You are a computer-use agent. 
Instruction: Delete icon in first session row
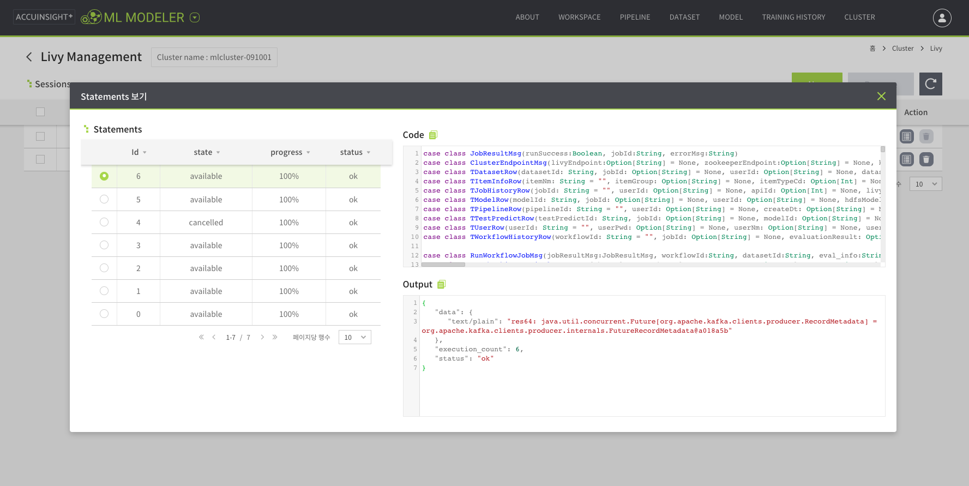pyautogui.click(x=926, y=136)
